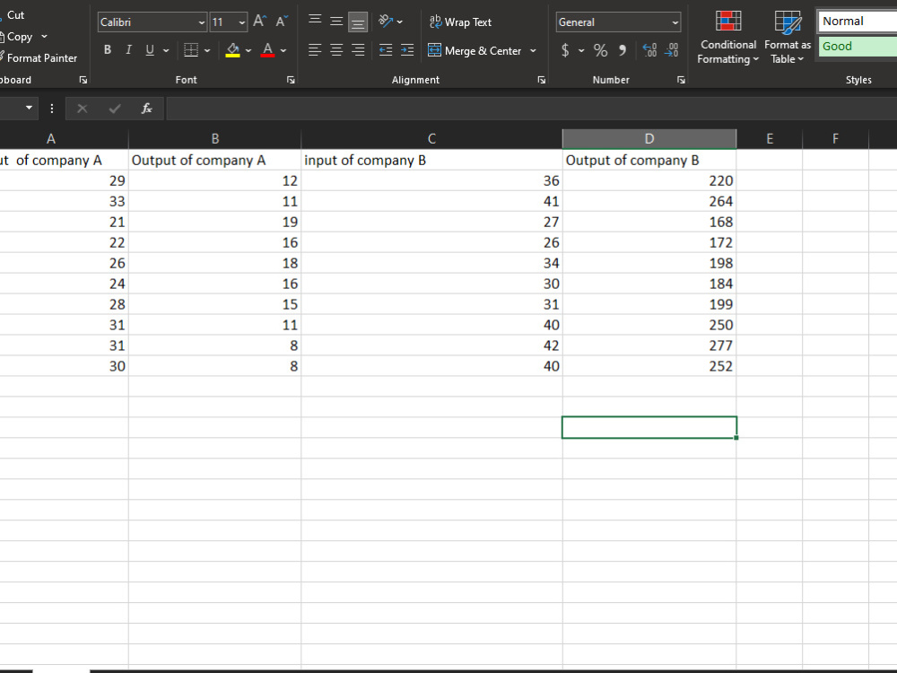
Task: Open the font color dropdown arrow
Action: [283, 50]
